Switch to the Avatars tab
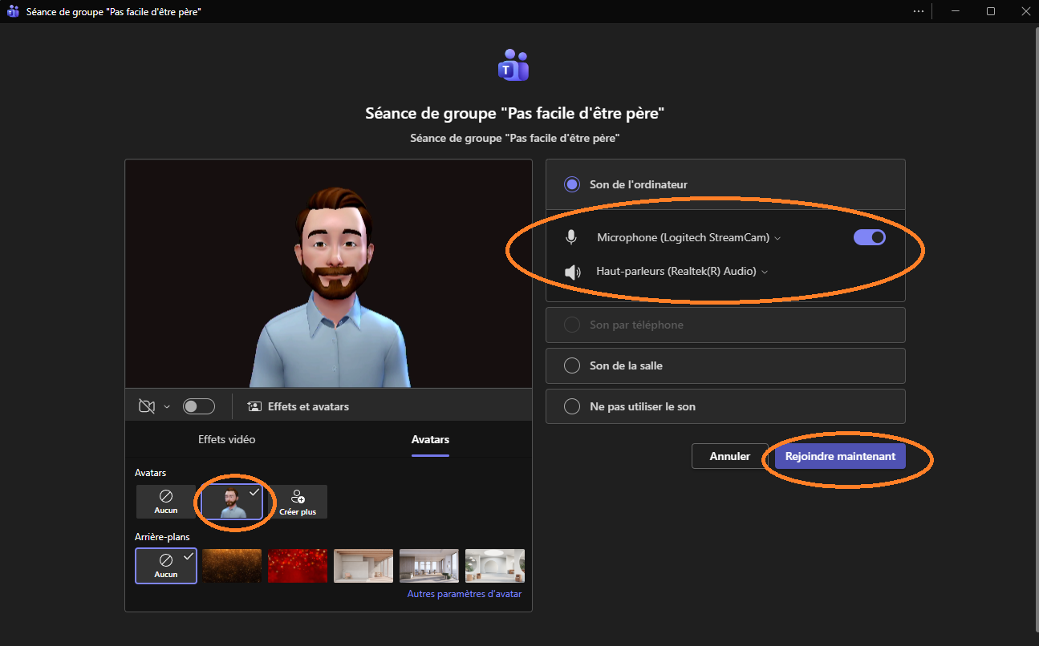Screen dimensions: 1039x646 pos(430,439)
